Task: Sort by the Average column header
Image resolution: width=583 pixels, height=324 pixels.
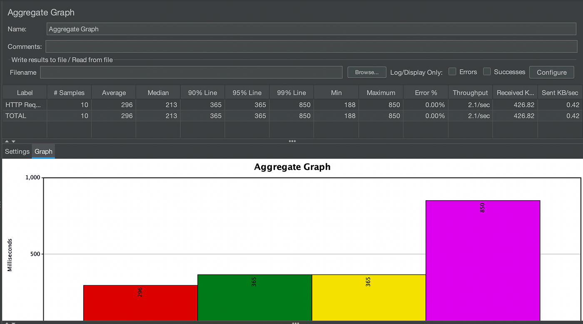Action: 114,93
